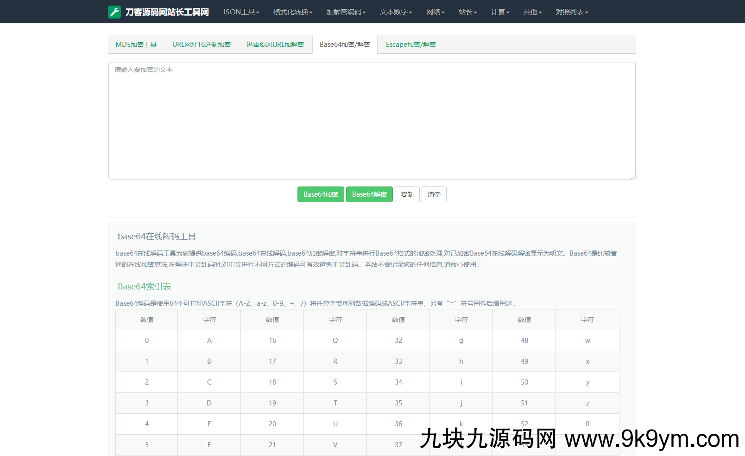
Task: Expand the 文本数字 menu
Action: (x=396, y=12)
